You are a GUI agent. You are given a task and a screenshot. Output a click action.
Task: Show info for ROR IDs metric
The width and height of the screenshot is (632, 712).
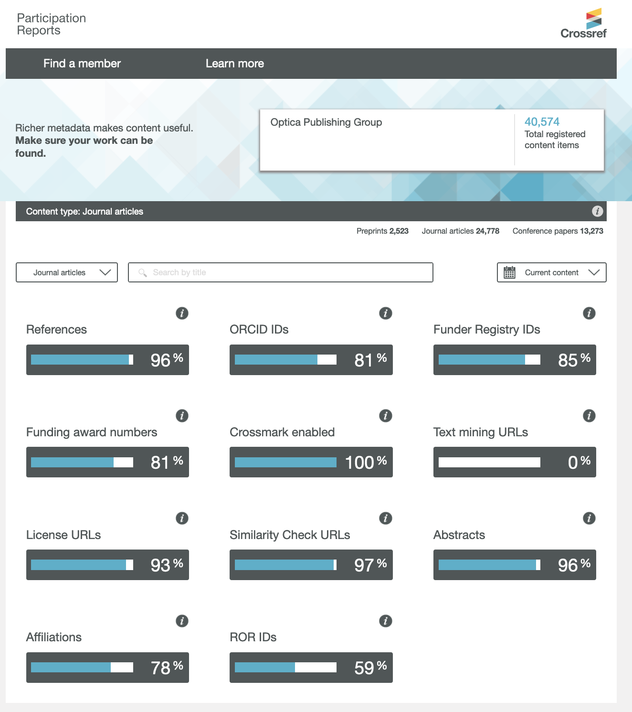click(386, 621)
